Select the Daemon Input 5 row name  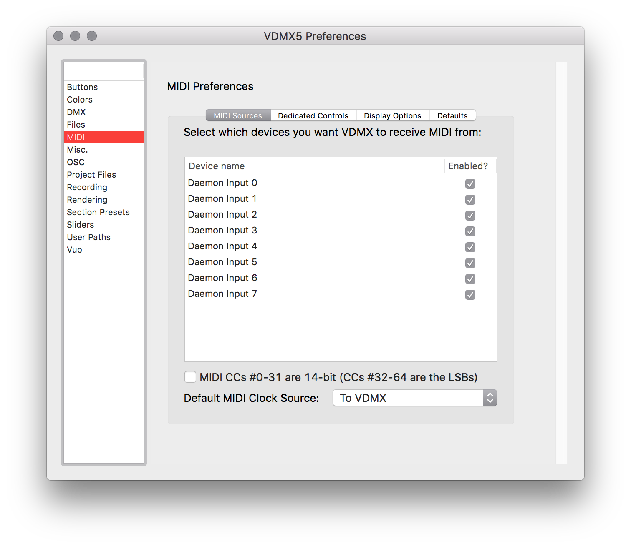coord(222,262)
